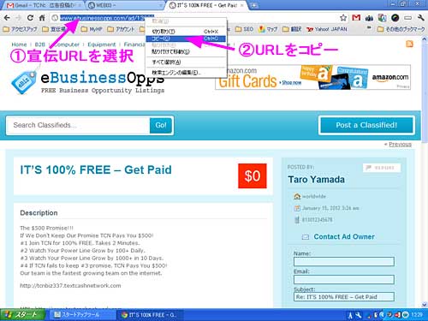Open the MyHP bookmark folder
428x321 pixels.
92,29
